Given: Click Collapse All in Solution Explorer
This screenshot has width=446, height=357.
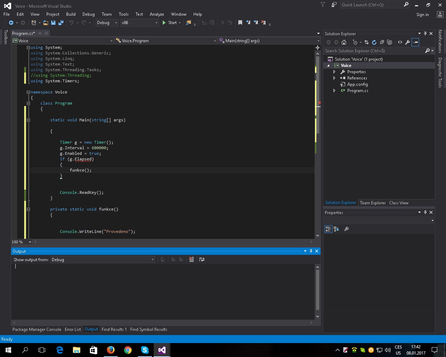Looking at the screenshot, I should tap(382, 42).
